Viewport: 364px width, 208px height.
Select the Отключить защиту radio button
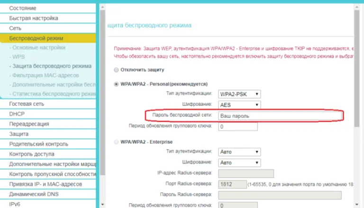[x=116, y=70]
